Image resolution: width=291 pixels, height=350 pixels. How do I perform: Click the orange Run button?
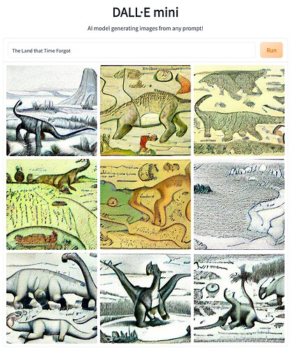pyautogui.click(x=271, y=50)
